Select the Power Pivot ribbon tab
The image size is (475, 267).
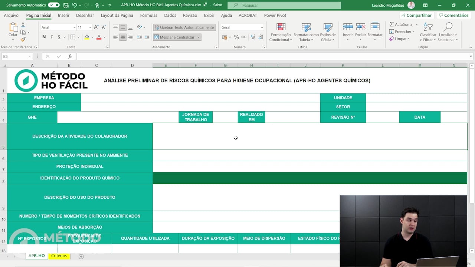click(x=275, y=15)
